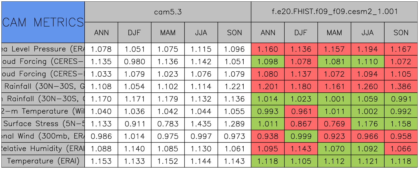Select the red cell showing 1.260
The width and height of the screenshot is (419, 169).
pyautogui.click(x=368, y=87)
